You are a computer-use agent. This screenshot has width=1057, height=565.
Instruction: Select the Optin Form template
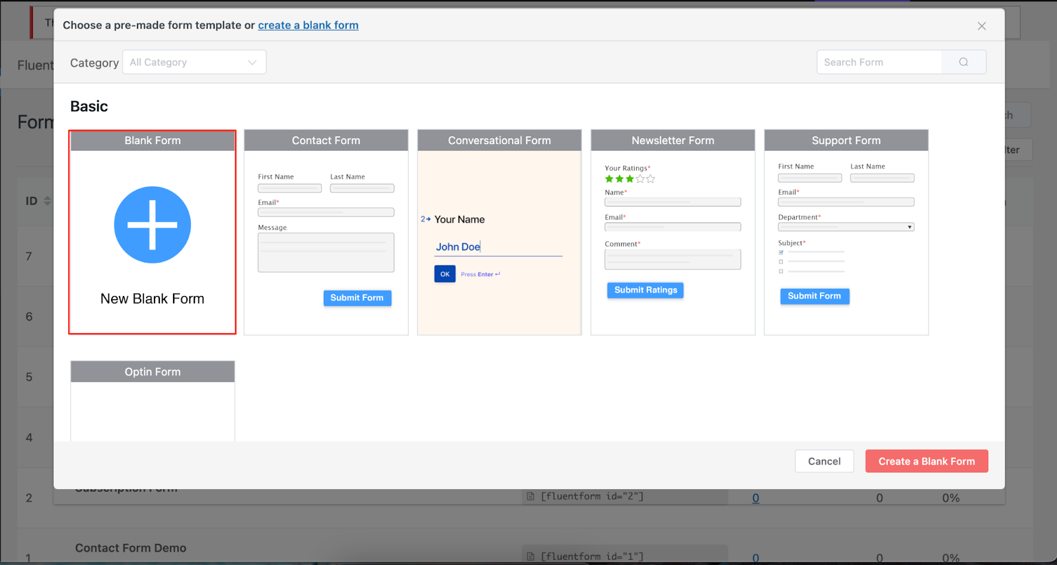pos(153,400)
